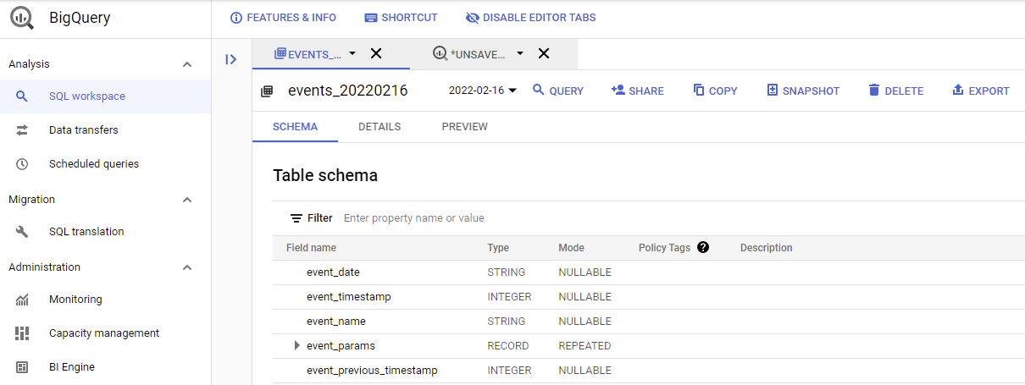Click the Table schema heading

pos(325,176)
